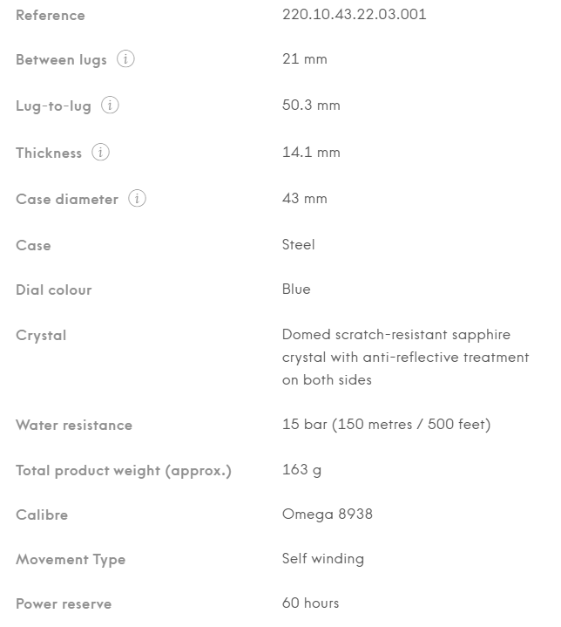Click the Total product weight label

point(124,471)
